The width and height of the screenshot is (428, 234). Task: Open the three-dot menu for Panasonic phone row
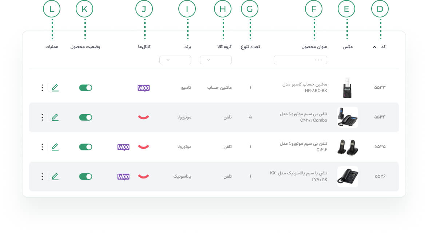pyautogui.click(x=42, y=177)
